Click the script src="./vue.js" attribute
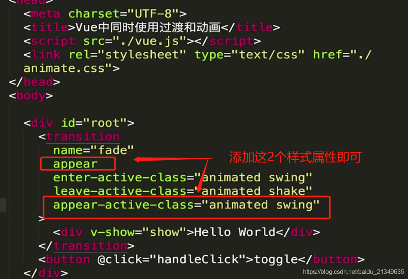This screenshot has height=279, width=408. pyautogui.click(x=135, y=41)
